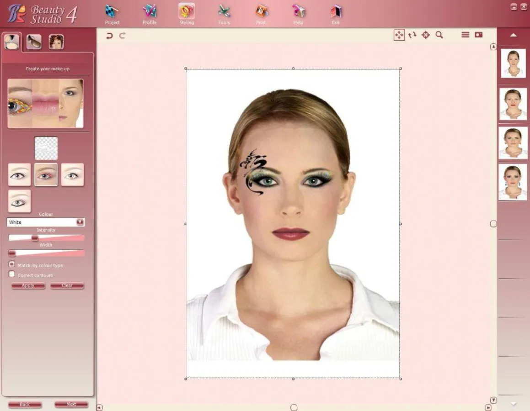530x411 pixels.
Task: Click the Apply button
Action: [x=28, y=285]
